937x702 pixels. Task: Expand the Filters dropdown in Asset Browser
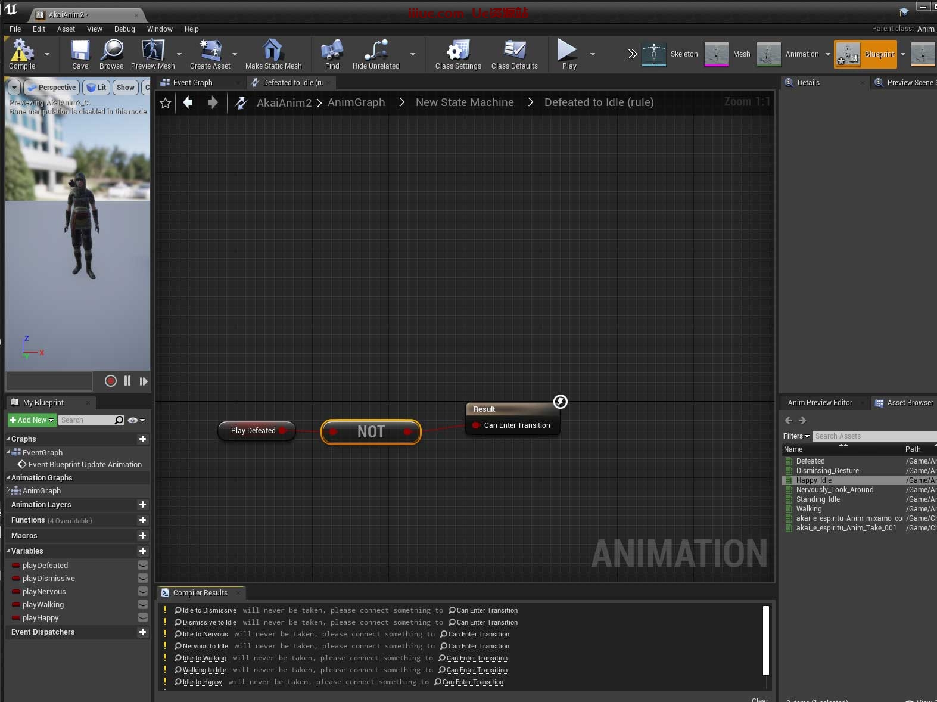pyautogui.click(x=796, y=436)
